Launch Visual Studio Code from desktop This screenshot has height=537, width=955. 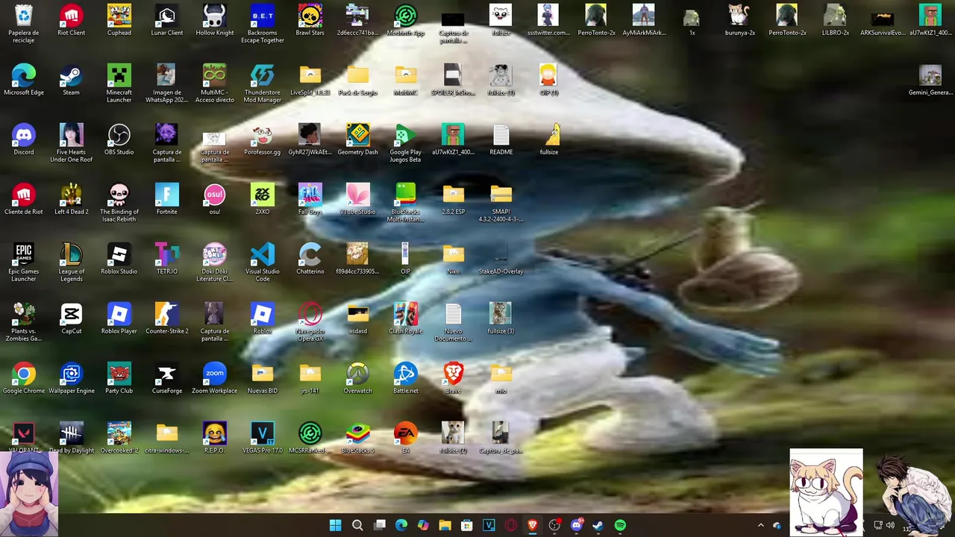tap(263, 263)
